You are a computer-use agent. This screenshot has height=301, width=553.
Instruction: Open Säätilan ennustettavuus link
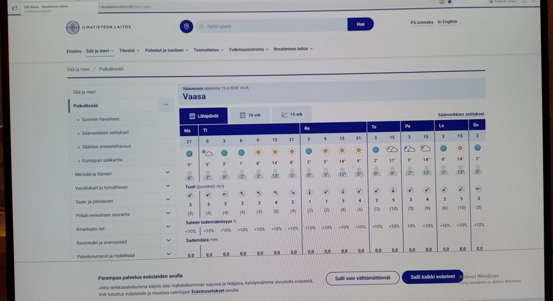(x=107, y=146)
